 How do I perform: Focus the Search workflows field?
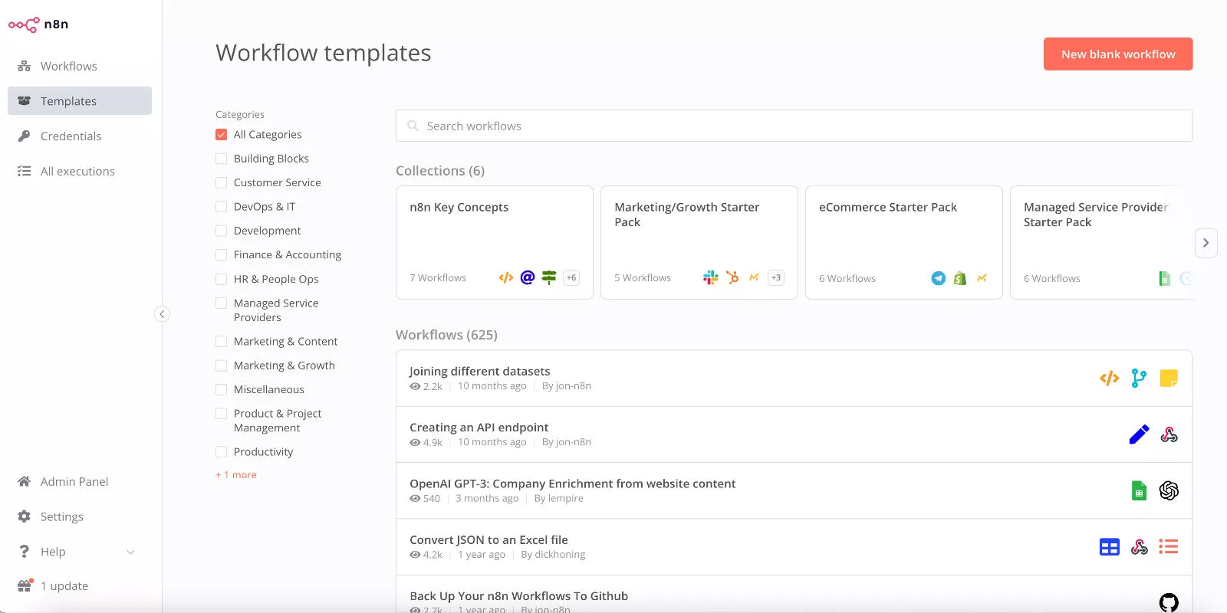click(x=794, y=126)
